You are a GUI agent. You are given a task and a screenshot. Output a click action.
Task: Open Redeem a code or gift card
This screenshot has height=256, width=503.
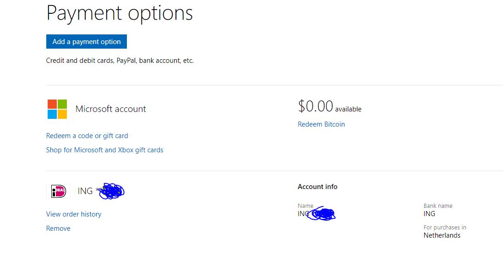pos(87,136)
